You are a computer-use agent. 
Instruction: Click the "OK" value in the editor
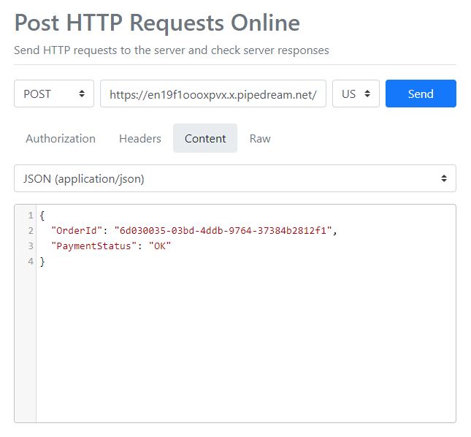coord(160,246)
